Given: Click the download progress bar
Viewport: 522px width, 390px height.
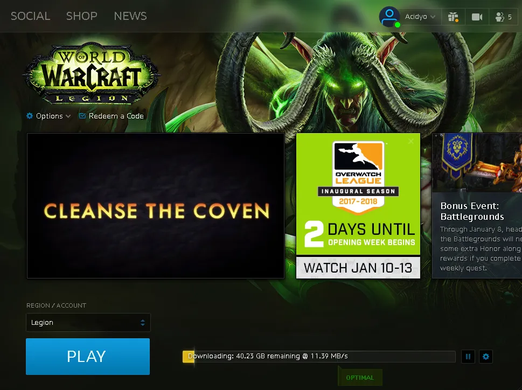Looking at the screenshot, I should [x=319, y=357].
